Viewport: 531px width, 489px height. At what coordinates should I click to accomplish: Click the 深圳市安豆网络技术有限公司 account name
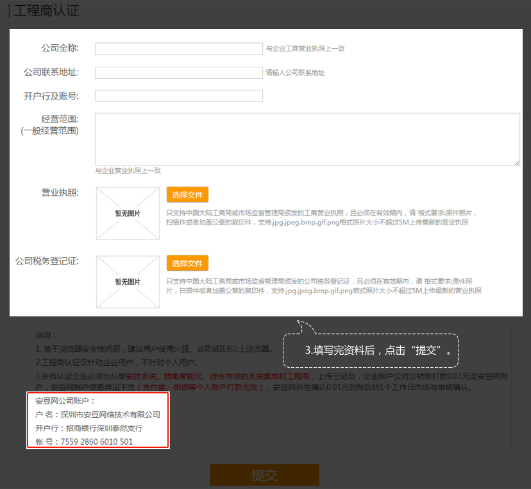click(110, 415)
